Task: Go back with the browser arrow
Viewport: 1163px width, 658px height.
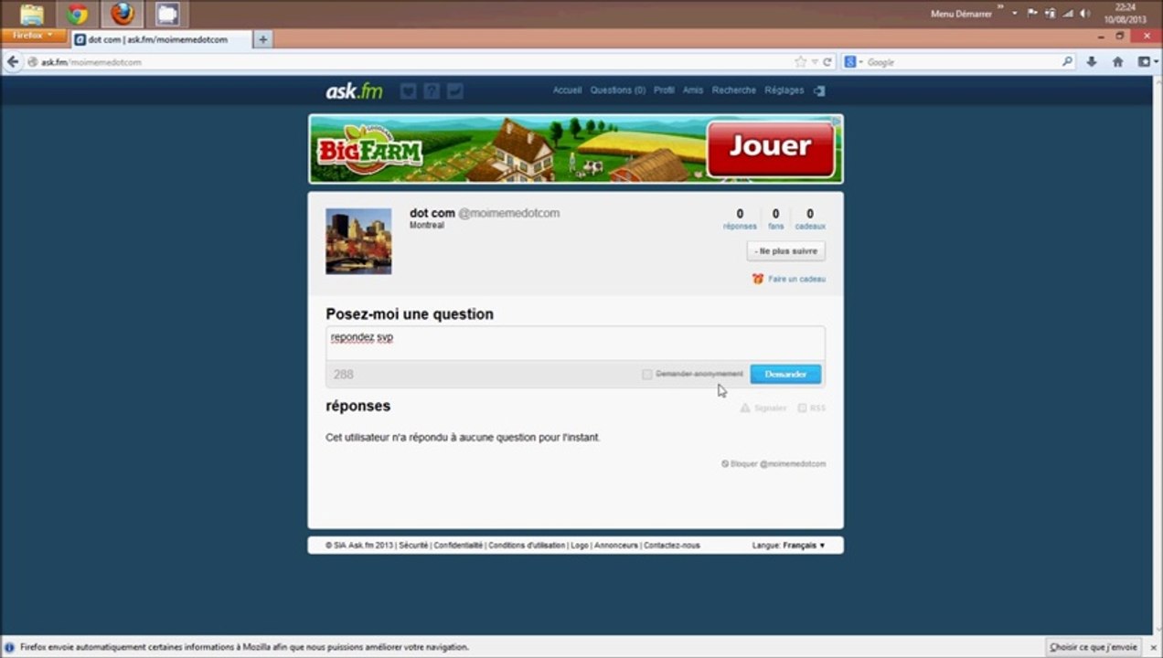Action: tap(13, 62)
